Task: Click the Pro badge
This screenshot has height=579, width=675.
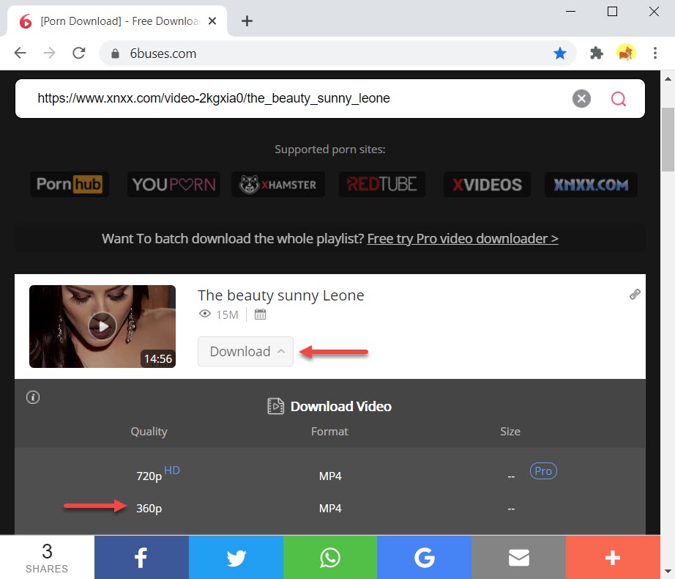Action: tap(543, 471)
